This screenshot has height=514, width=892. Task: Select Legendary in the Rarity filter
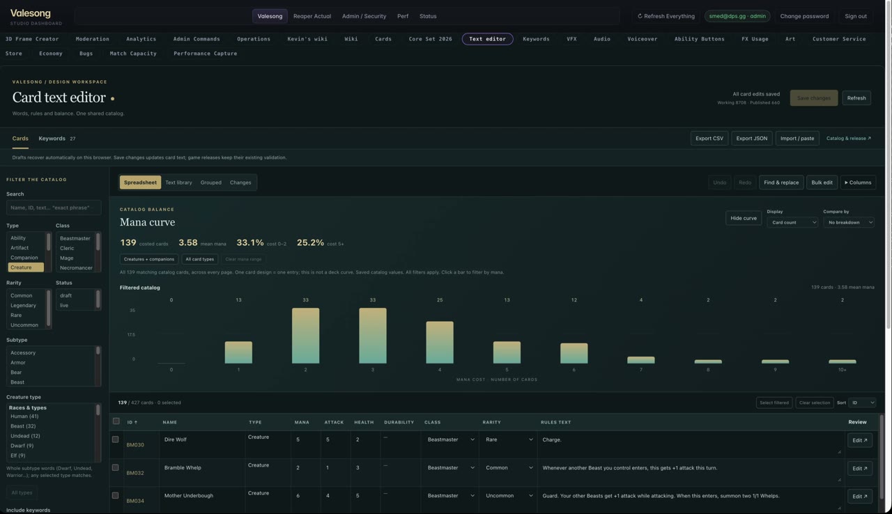26,305
